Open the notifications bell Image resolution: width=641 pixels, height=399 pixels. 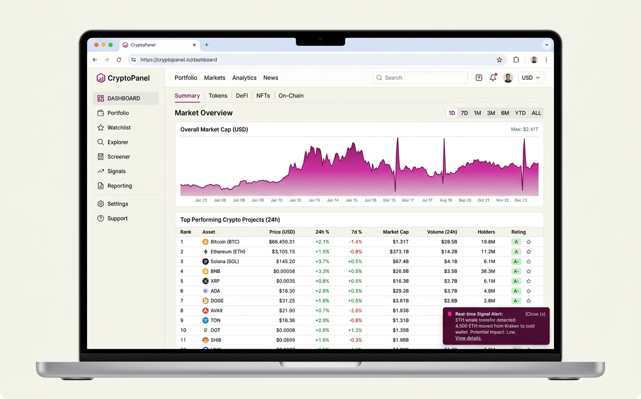pos(493,78)
